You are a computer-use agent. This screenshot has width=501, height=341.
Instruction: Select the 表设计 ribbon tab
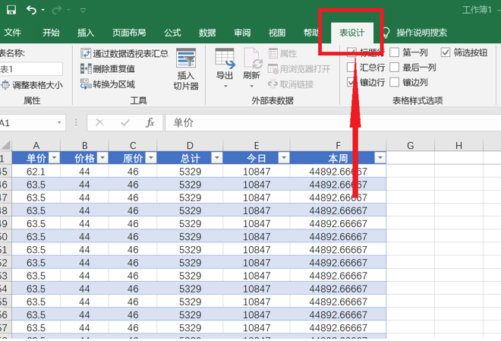351,33
